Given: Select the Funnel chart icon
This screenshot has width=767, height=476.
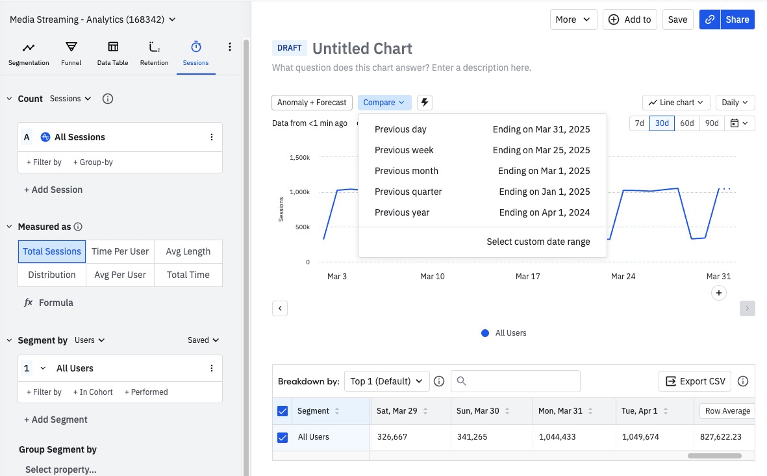Looking at the screenshot, I should click(71, 54).
